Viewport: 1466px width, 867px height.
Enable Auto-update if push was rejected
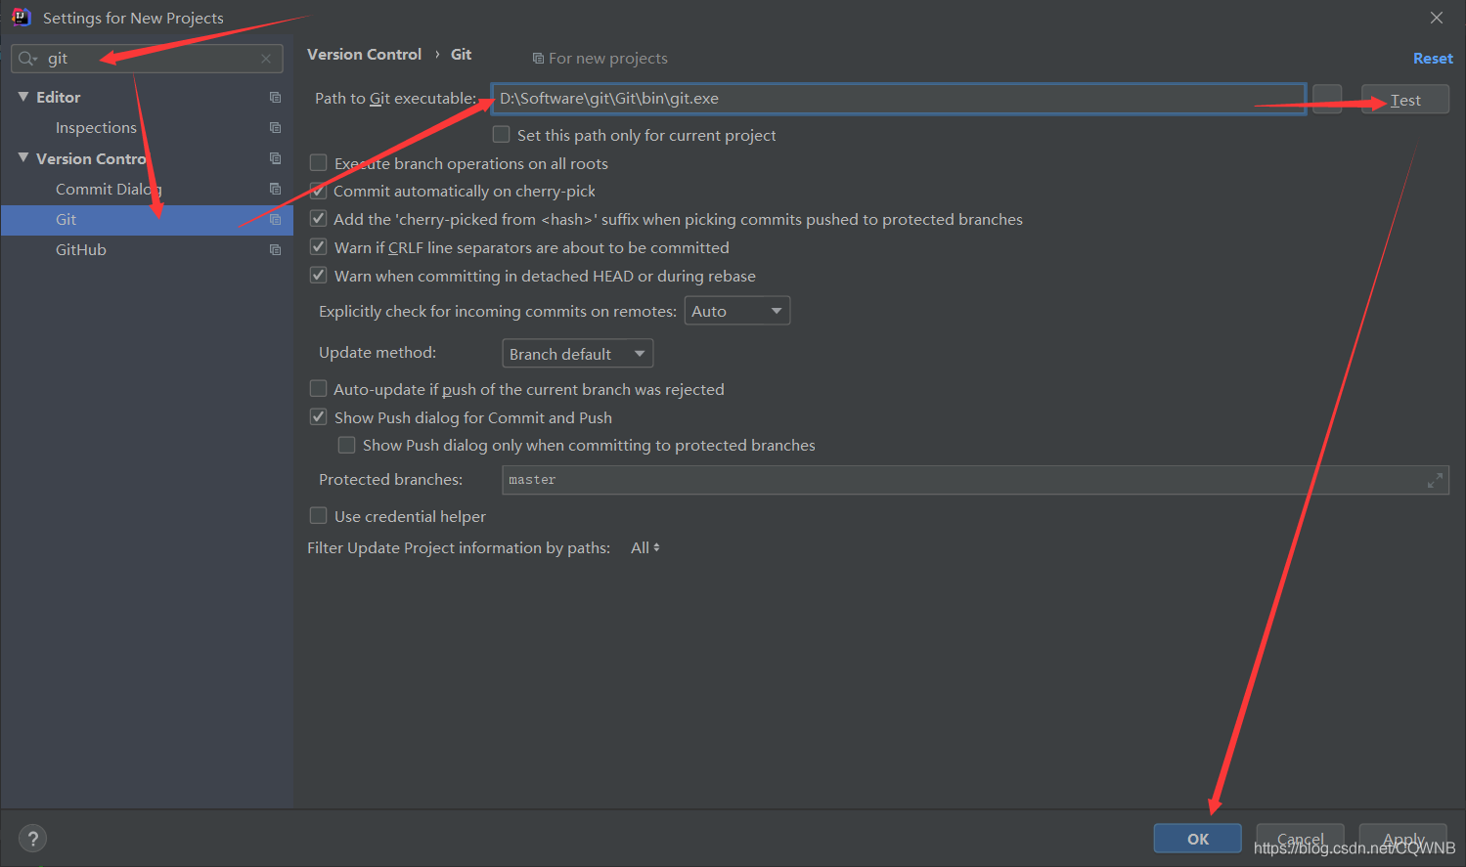(318, 389)
